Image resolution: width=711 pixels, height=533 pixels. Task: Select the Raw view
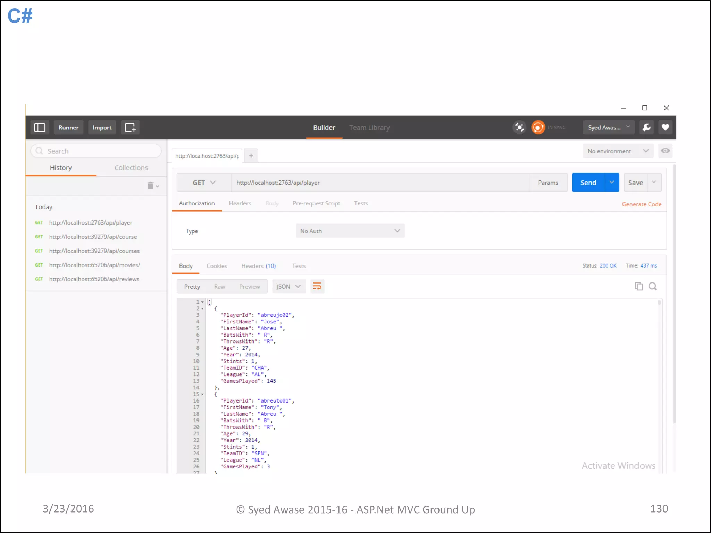[219, 287]
